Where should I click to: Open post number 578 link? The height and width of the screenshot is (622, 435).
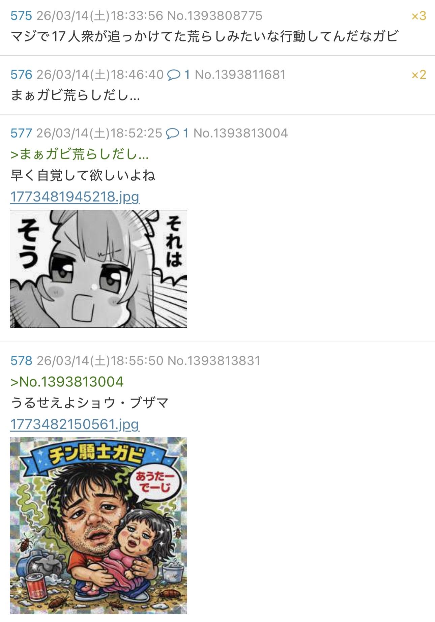coord(21,361)
